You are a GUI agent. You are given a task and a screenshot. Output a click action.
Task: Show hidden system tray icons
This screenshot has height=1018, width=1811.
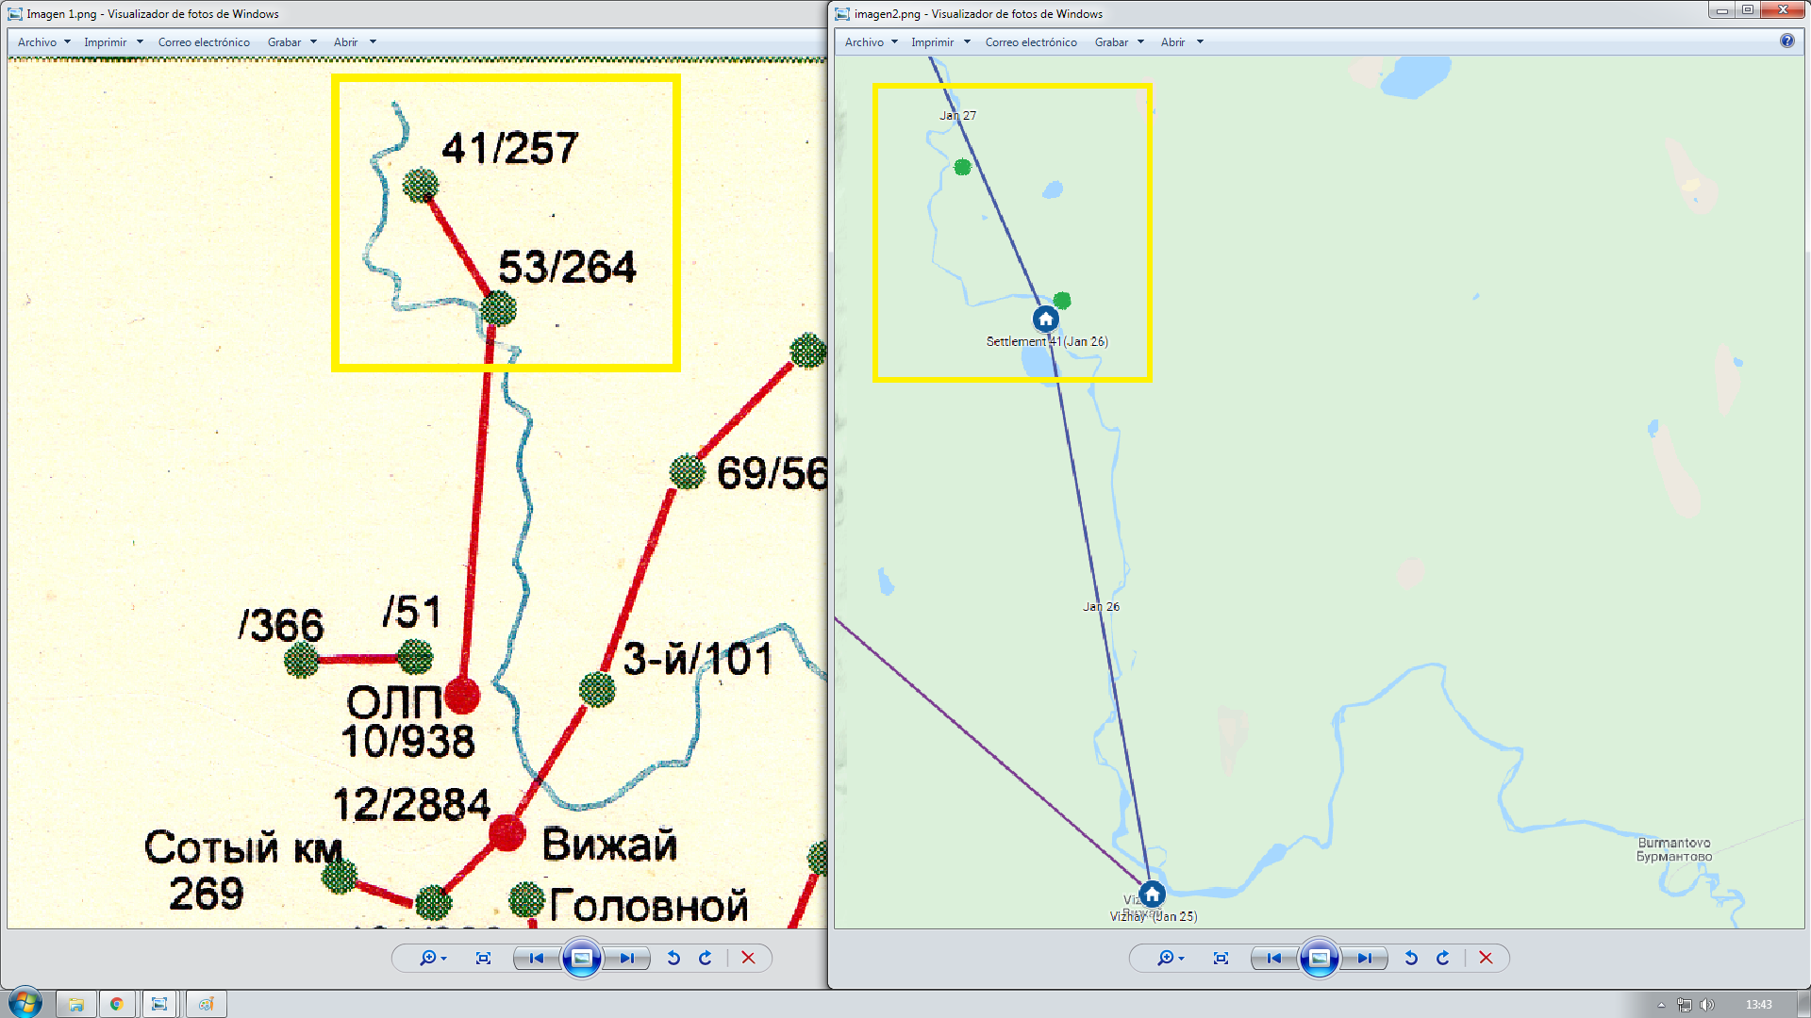pyautogui.click(x=1661, y=1005)
